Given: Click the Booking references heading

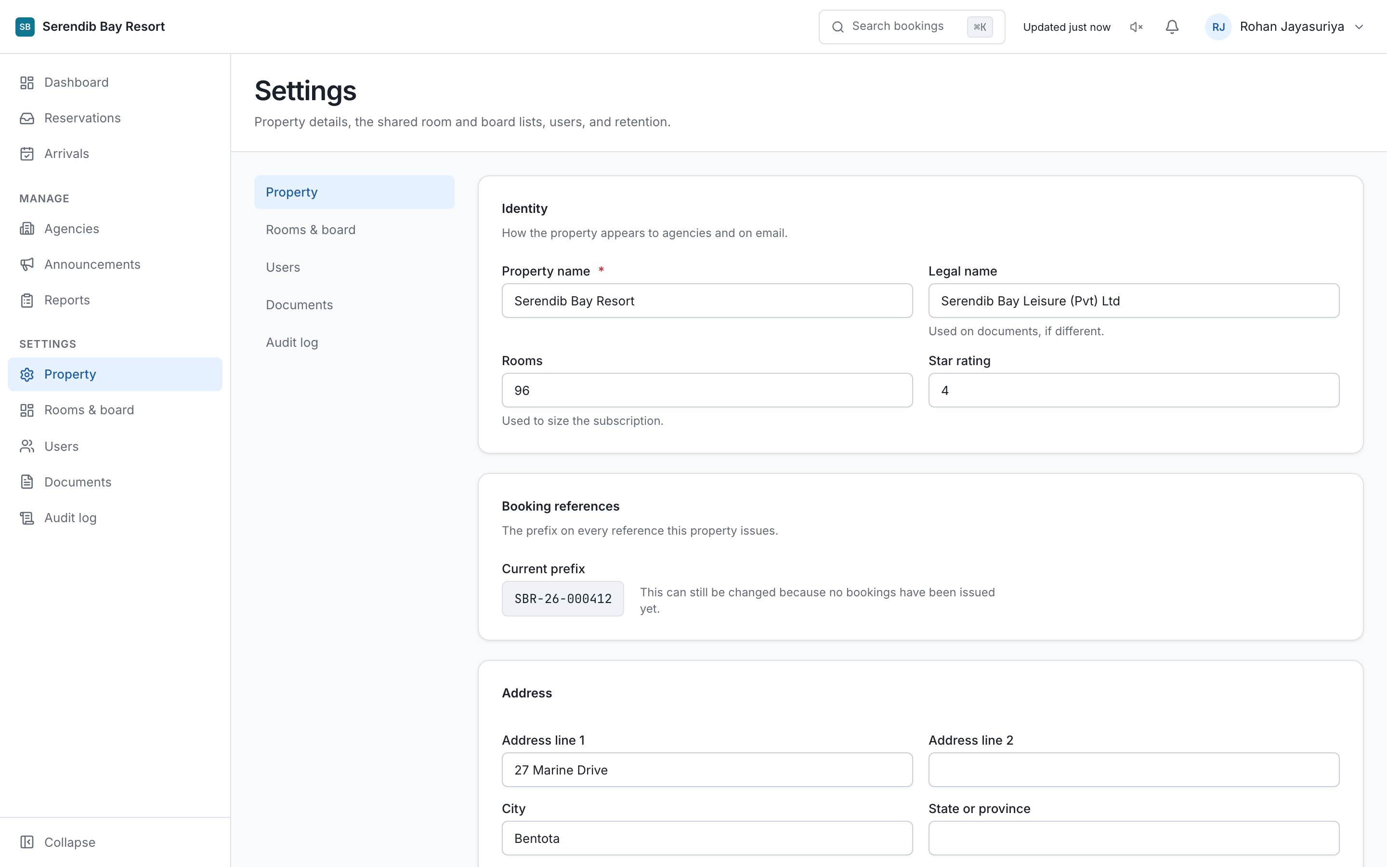Looking at the screenshot, I should pyautogui.click(x=561, y=506).
